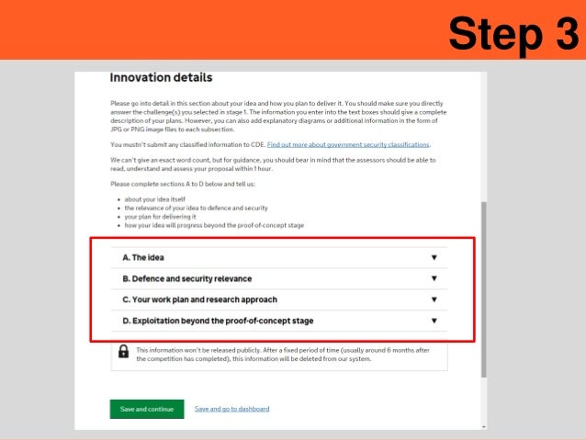
Task: Click the scrollbar down arrow at bottom
Action: pyautogui.click(x=483, y=426)
